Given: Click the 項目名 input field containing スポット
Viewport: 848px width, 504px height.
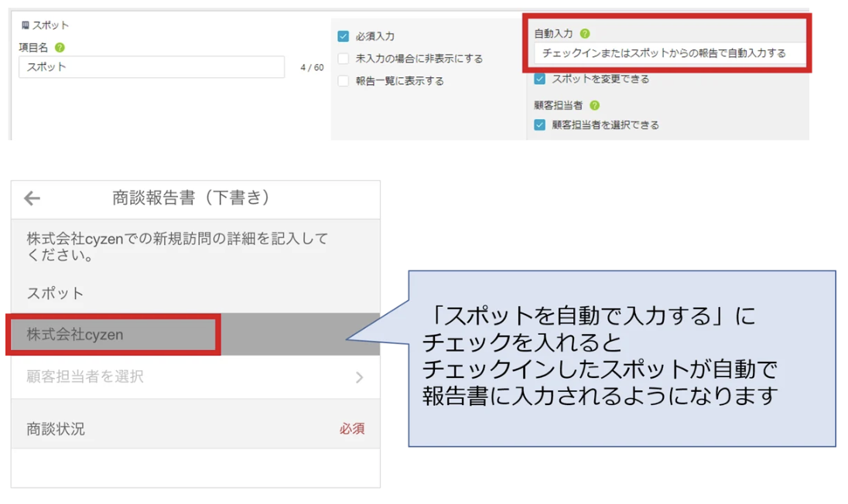Looking at the screenshot, I should coord(152,67).
